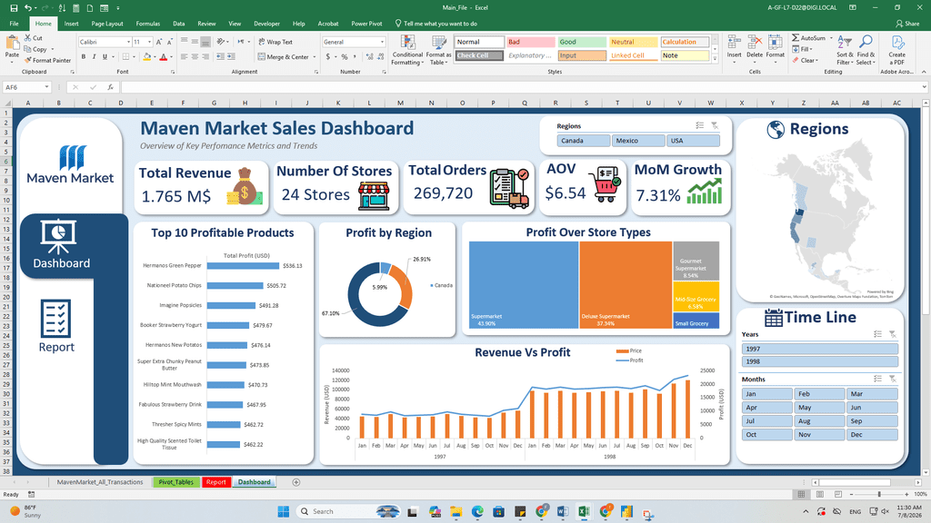Screen dimensions: 931x523
Task: Clear the Months slicer filter
Action: tap(893, 379)
